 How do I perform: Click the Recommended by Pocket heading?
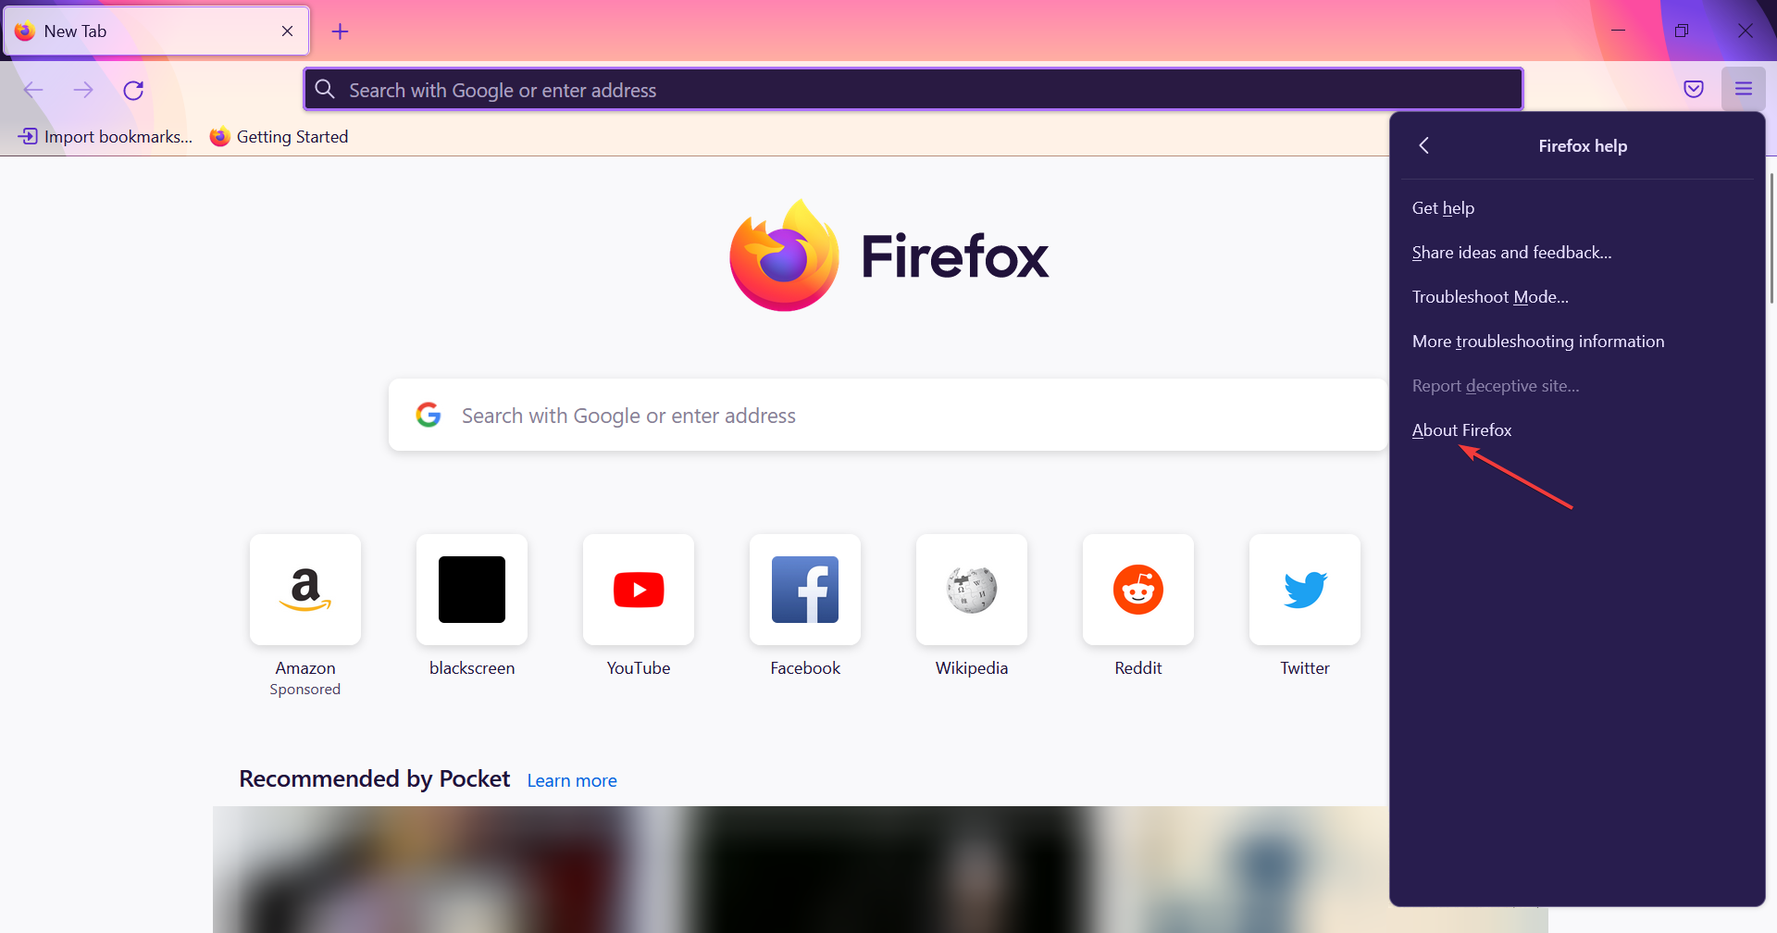click(x=374, y=779)
